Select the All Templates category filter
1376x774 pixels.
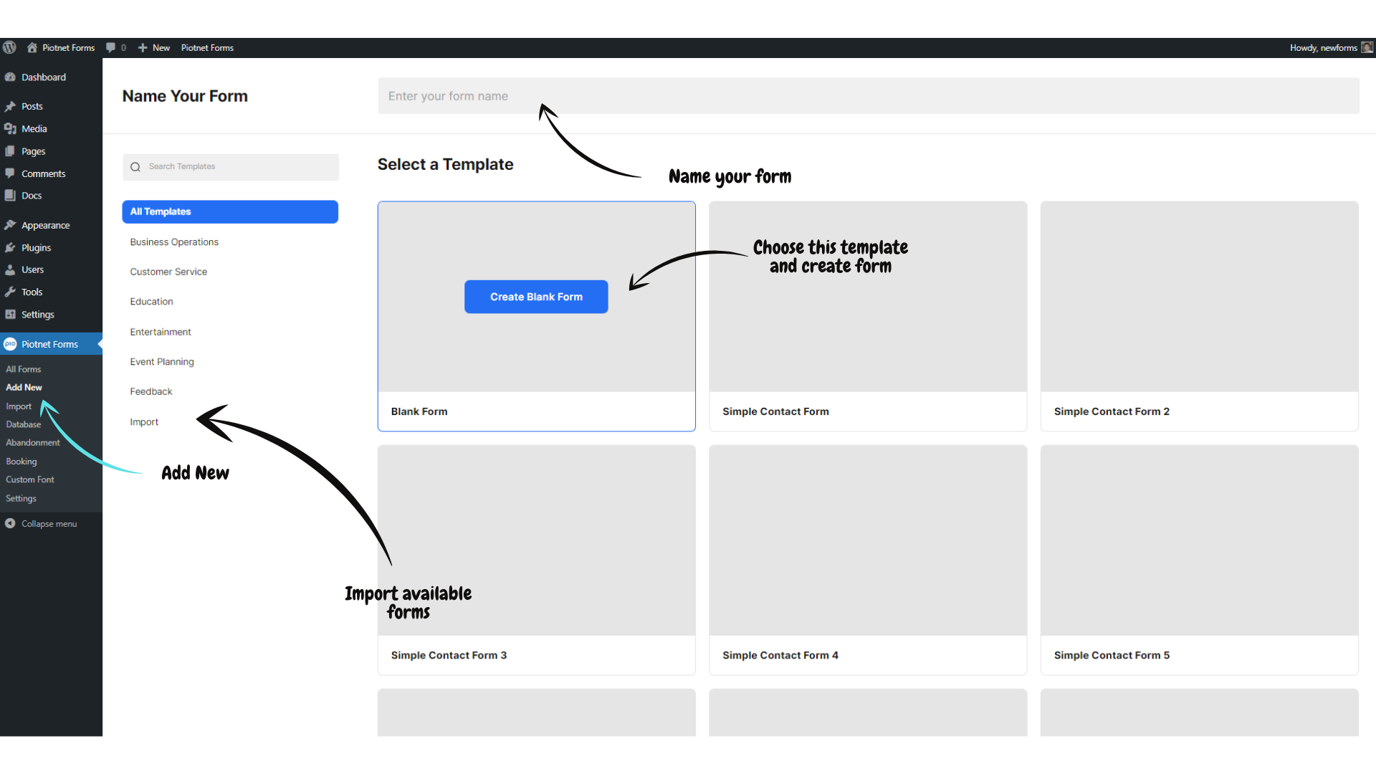pos(229,211)
